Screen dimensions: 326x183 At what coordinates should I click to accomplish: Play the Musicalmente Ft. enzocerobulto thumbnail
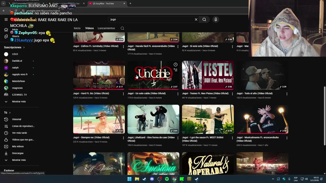262,119
